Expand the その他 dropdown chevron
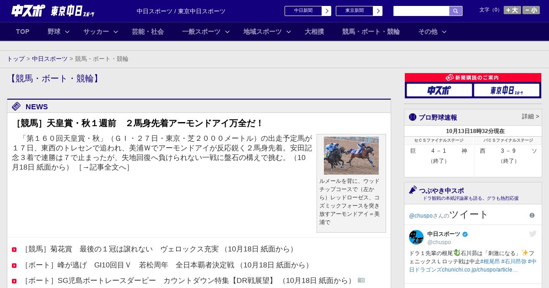This screenshot has height=288, width=549. [444, 32]
